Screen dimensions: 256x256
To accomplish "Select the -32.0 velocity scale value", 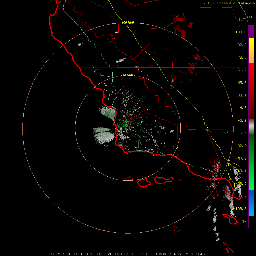I will [x=241, y=146].
